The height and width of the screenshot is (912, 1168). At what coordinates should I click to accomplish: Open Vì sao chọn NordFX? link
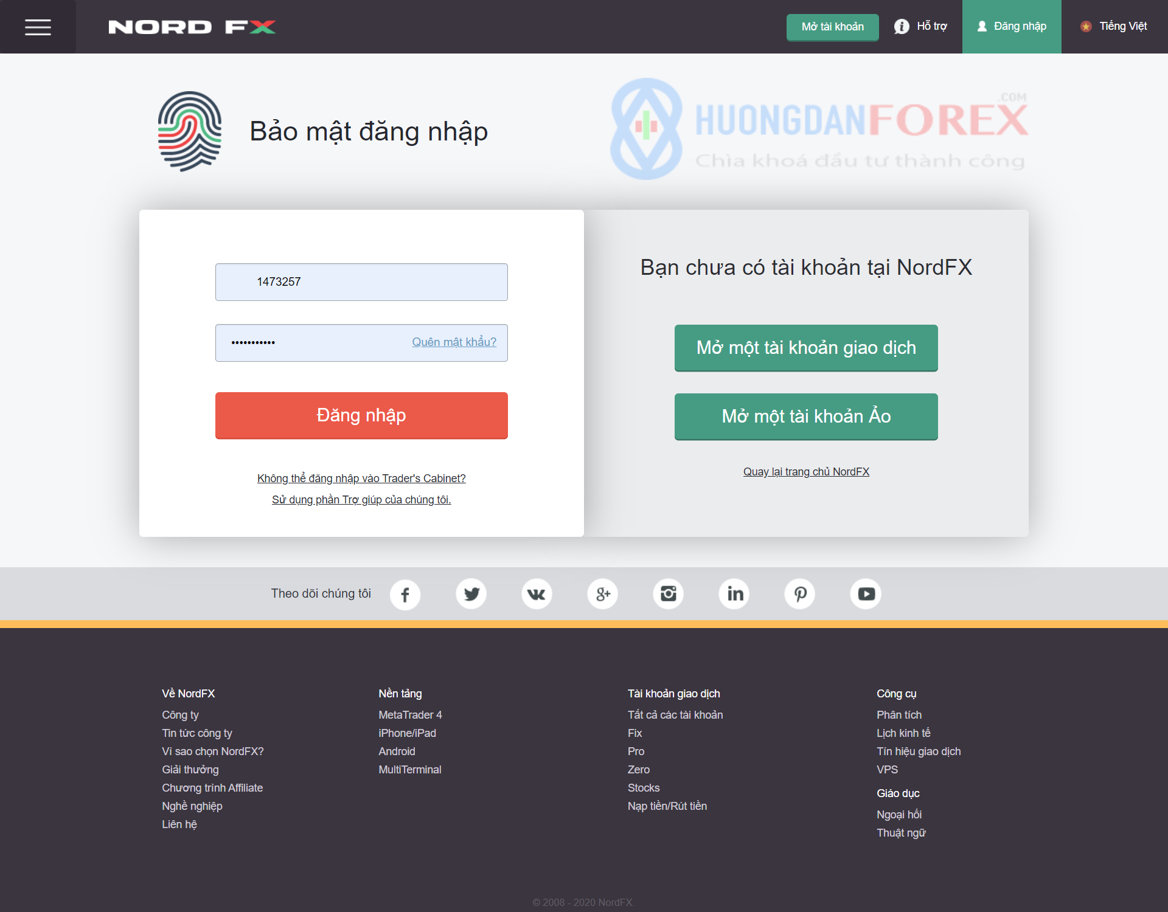click(213, 751)
